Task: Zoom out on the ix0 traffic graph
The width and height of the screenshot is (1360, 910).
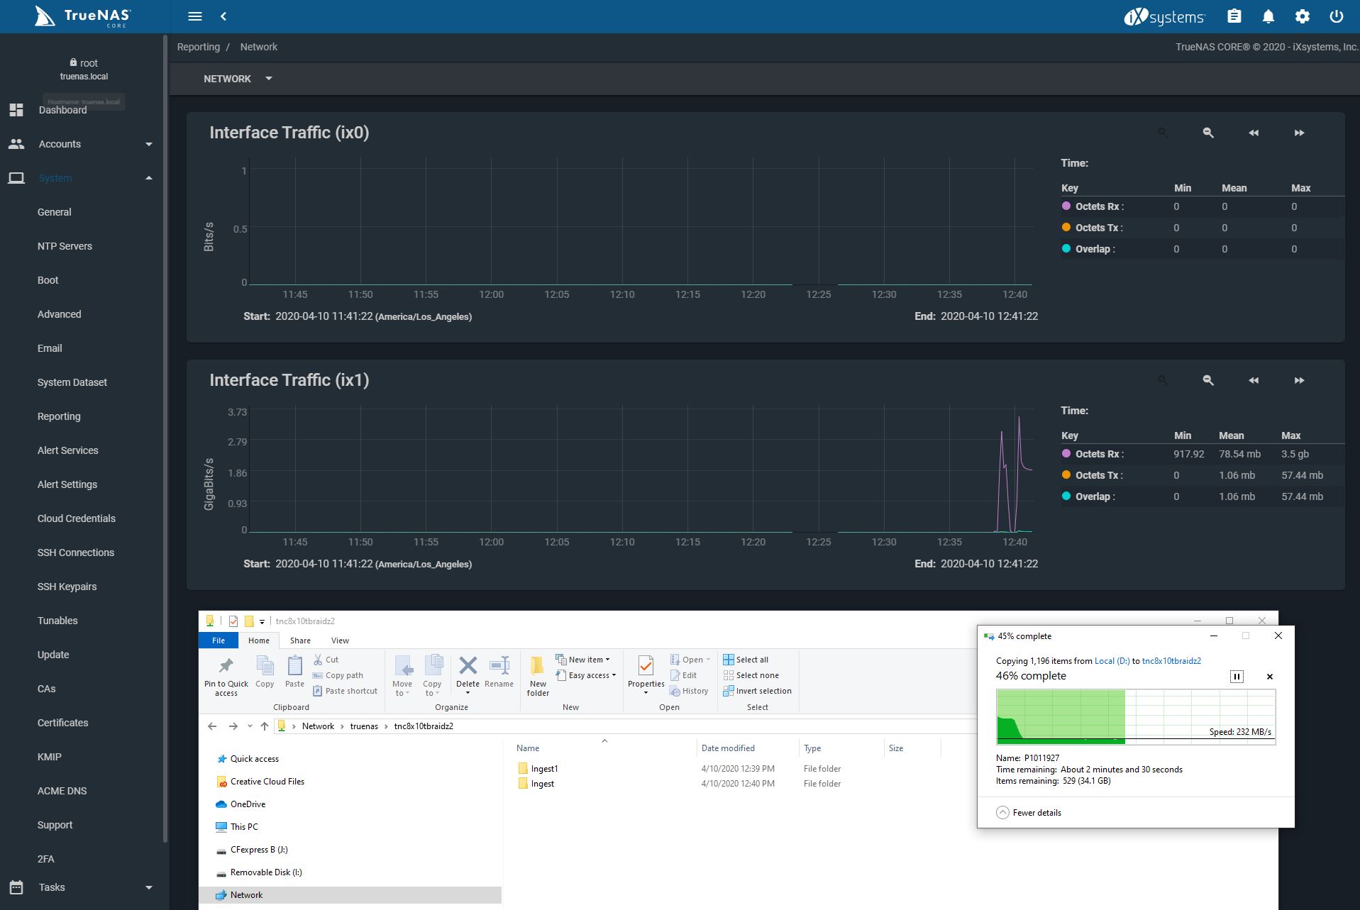Action: coord(1208,133)
